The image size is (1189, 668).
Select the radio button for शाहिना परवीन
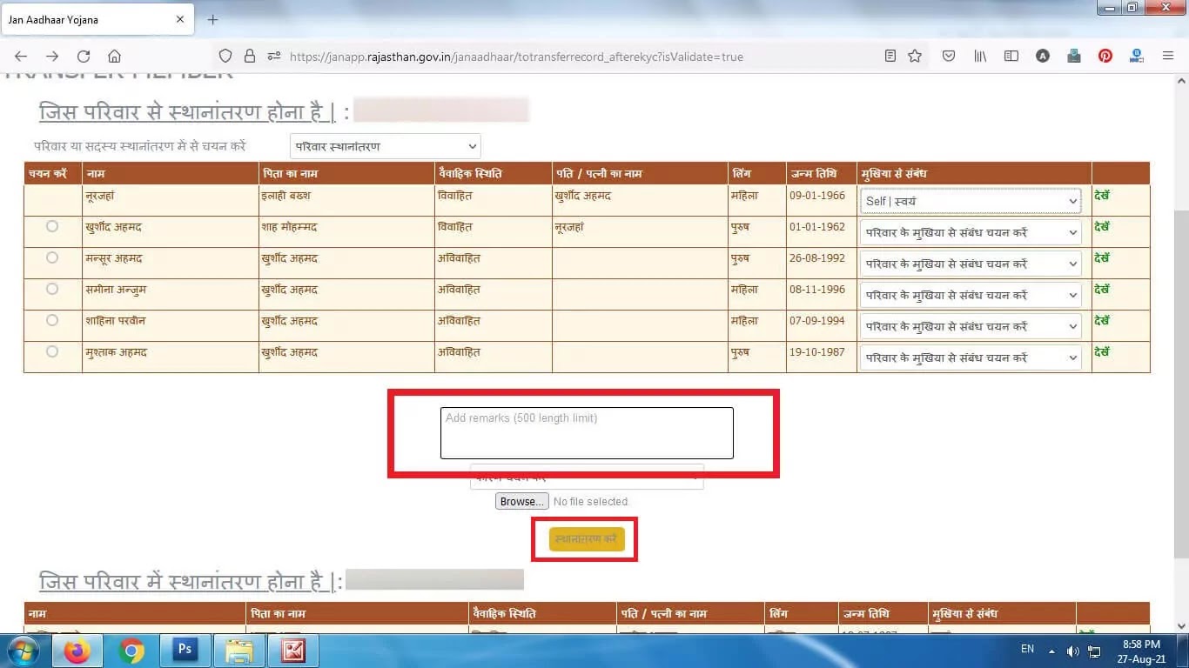(52, 320)
